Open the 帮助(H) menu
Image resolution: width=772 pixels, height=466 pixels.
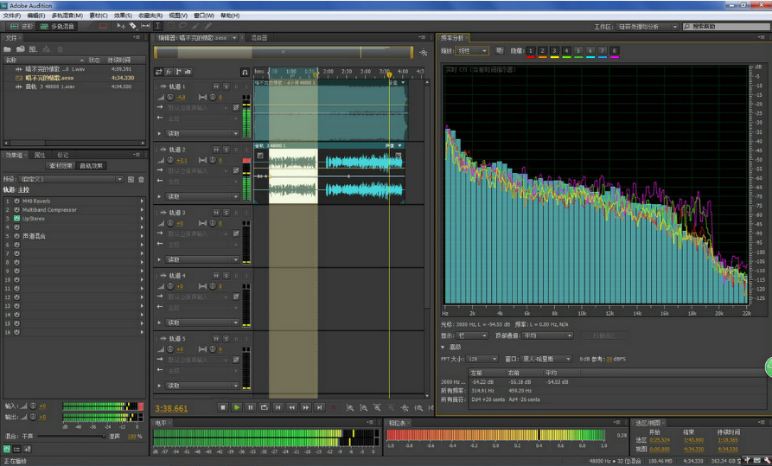[230, 16]
